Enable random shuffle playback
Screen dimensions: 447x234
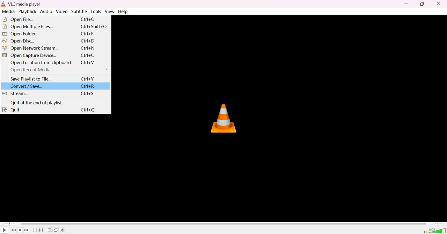[62, 230]
